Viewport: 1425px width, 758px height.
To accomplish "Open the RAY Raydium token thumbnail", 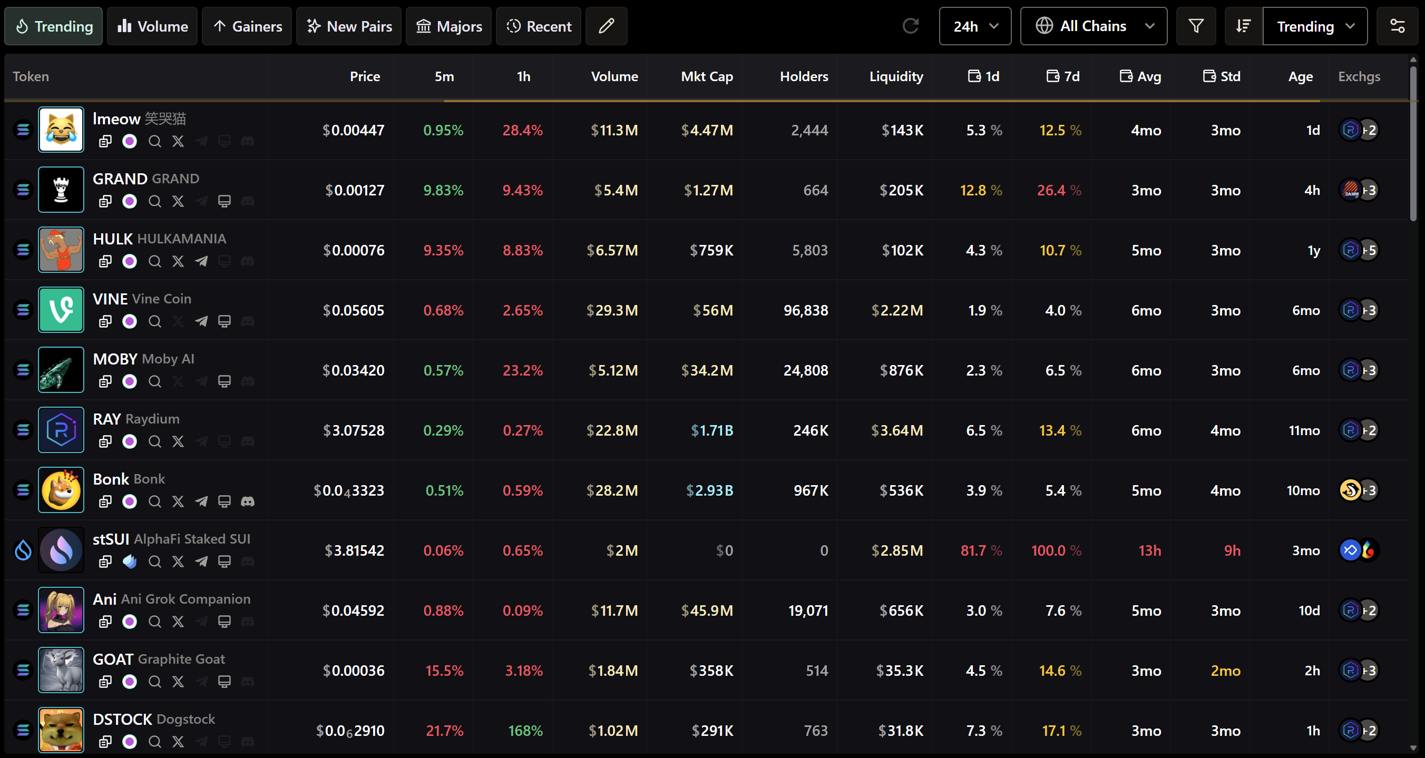I will tap(61, 430).
